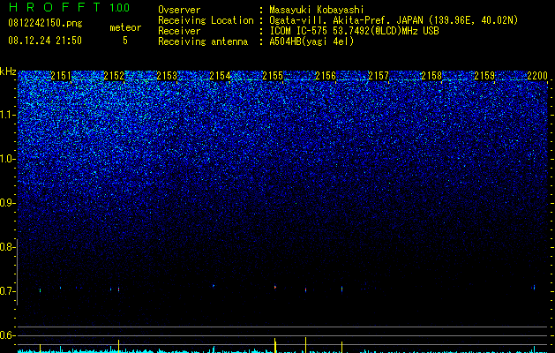Click the 2157 time marker label

[x=379, y=76]
